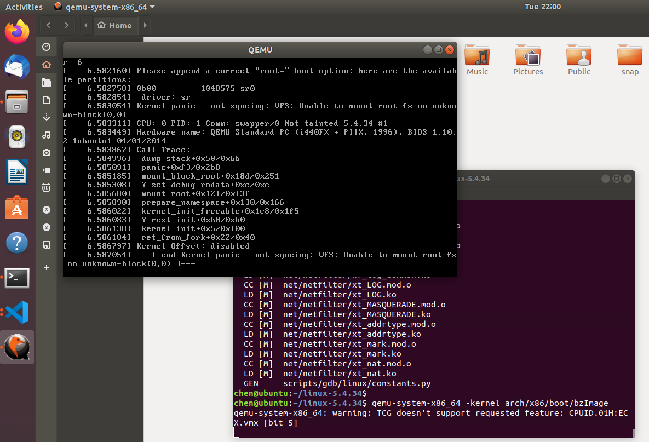
Task: Open LibreOffice Writer from the dock
Action: pyautogui.click(x=17, y=172)
